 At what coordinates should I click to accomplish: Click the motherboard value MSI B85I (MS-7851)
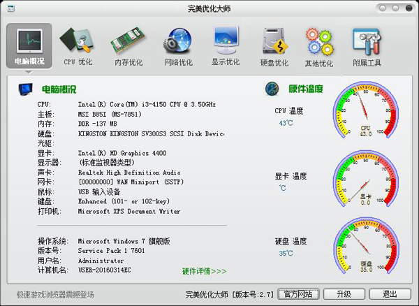110,114
